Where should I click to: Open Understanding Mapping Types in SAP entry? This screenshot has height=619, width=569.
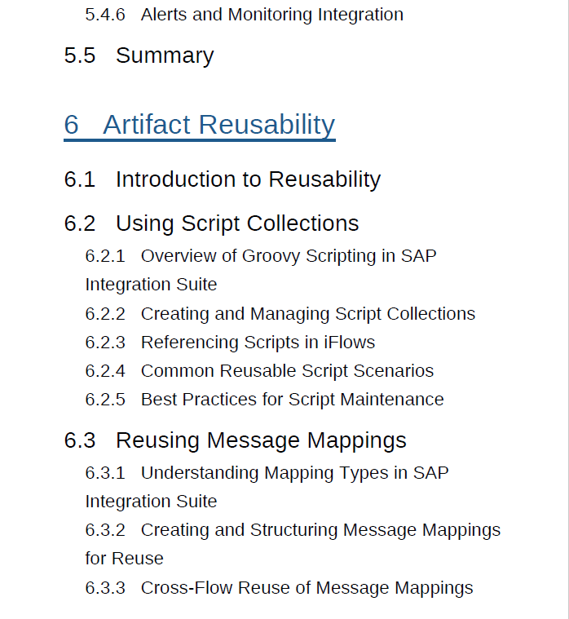294,473
